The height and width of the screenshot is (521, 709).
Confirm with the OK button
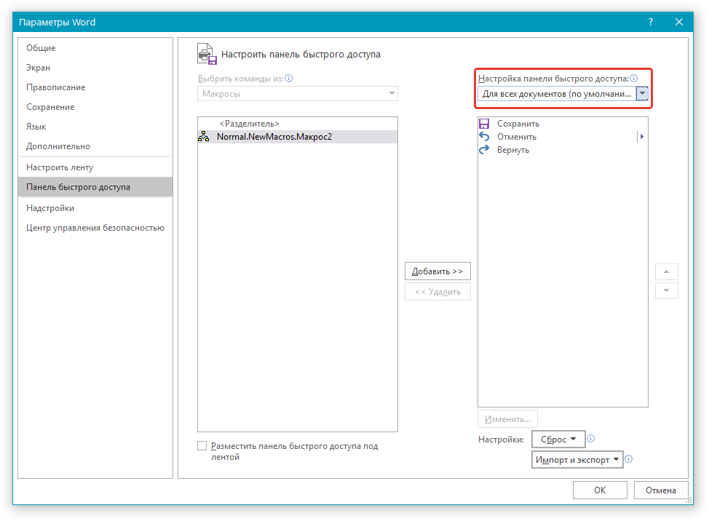click(x=600, y=490)
